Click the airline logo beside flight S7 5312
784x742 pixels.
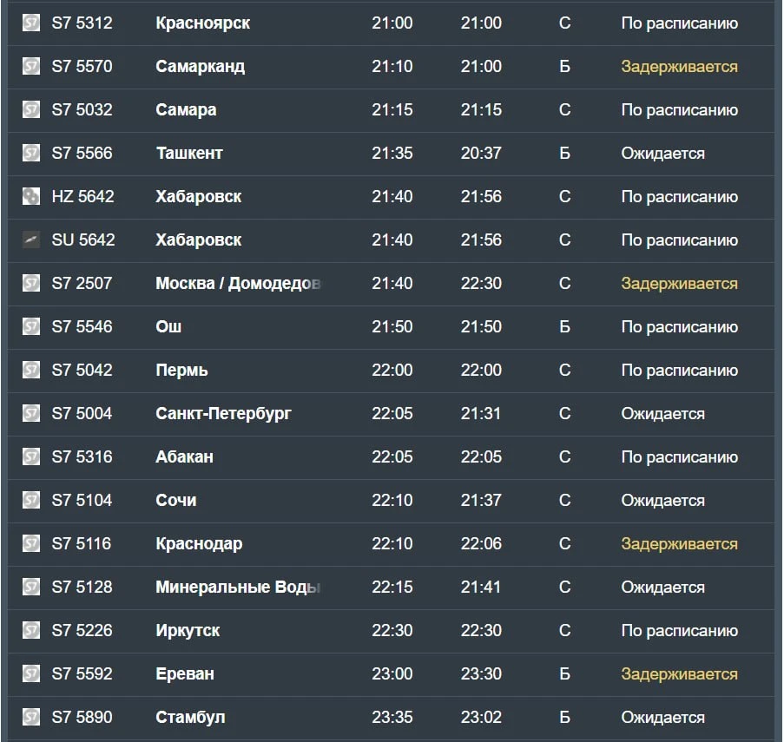coord(31,23)
